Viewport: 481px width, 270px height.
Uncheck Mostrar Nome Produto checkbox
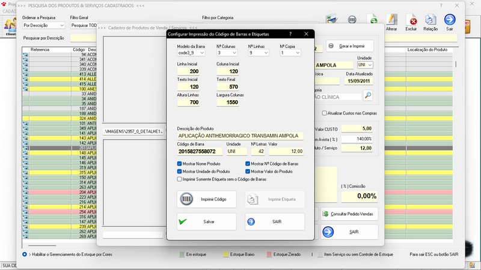[180, 163]
